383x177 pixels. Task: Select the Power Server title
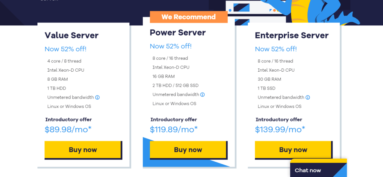178,32
